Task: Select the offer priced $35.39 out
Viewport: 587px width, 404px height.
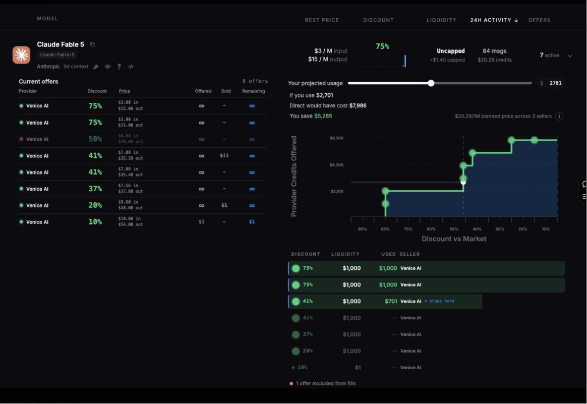Action: 143,156
